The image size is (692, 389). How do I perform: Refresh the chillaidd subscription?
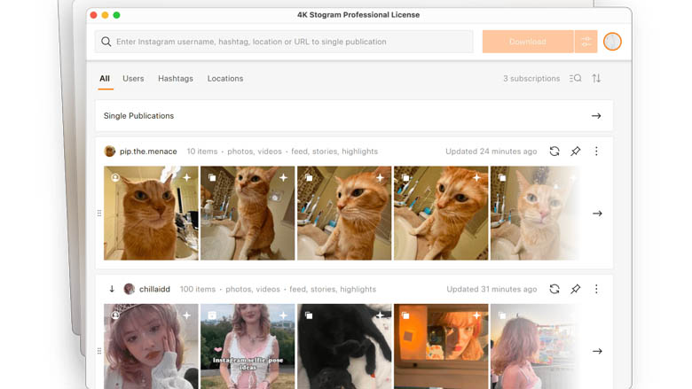554,289
